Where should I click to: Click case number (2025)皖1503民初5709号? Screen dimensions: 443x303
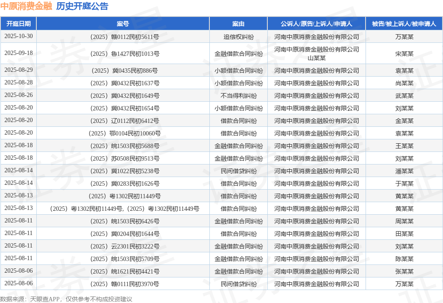[124, 259]
